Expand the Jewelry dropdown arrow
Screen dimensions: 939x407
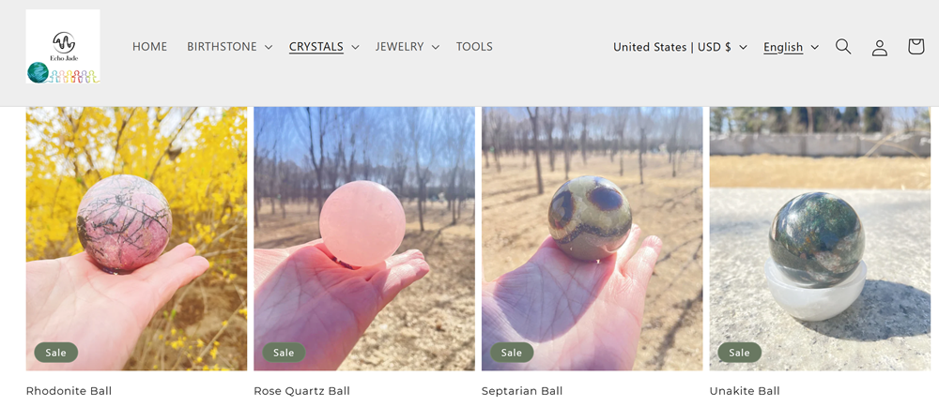click(435, 47)
